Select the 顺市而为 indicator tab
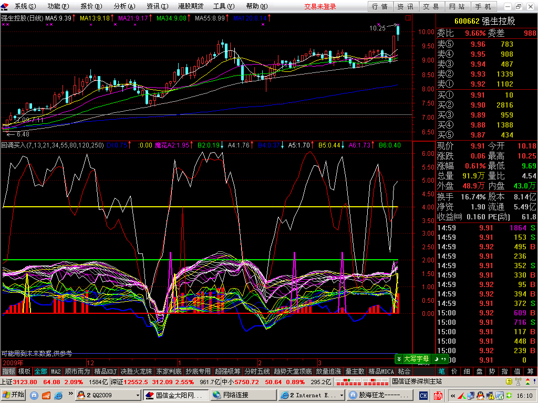The height and width of the screenshot is (403, 538). tap(77, 371)
